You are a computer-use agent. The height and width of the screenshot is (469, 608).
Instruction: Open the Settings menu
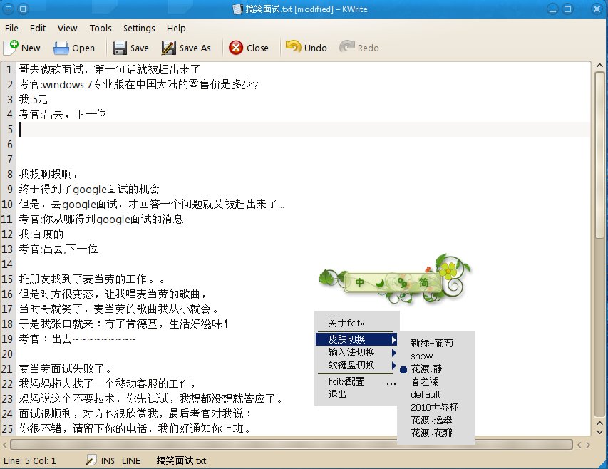point(139,29)
